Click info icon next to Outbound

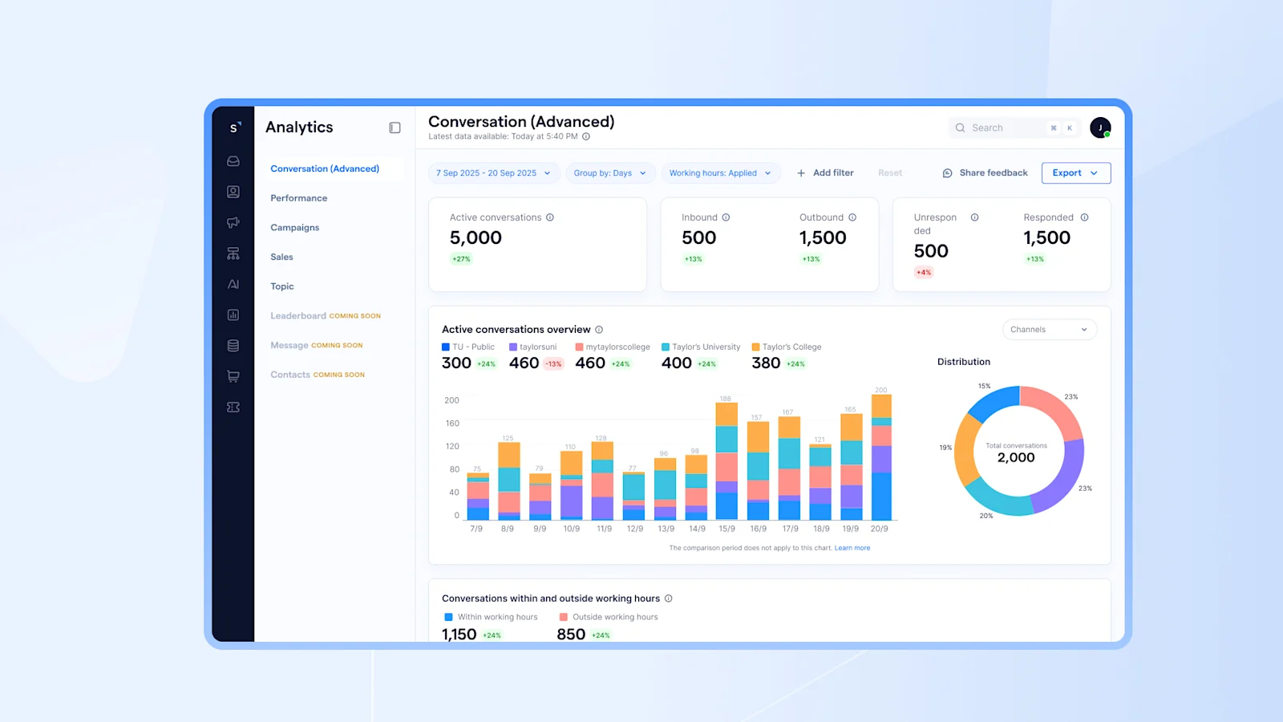click(x=852, y=217)
